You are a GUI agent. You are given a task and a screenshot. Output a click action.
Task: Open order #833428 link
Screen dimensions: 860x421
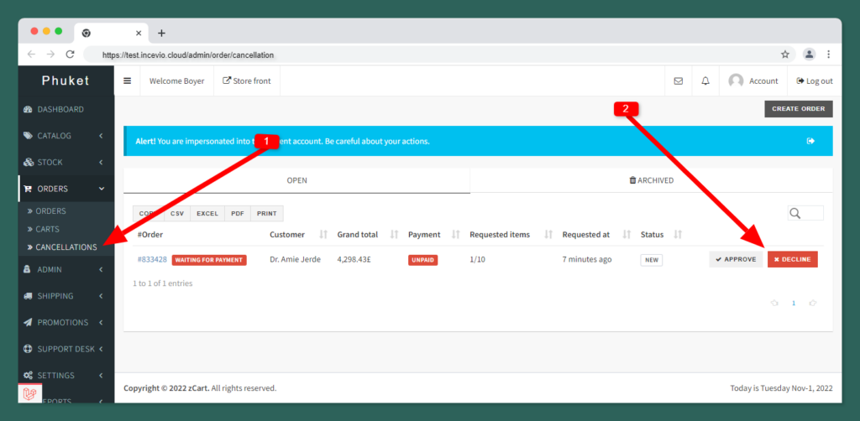152,260
